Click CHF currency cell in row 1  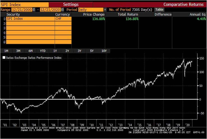[x=63, y=19]
